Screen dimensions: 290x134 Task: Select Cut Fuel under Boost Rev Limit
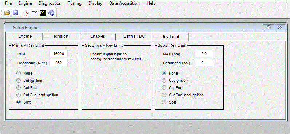tap(164, 88)
